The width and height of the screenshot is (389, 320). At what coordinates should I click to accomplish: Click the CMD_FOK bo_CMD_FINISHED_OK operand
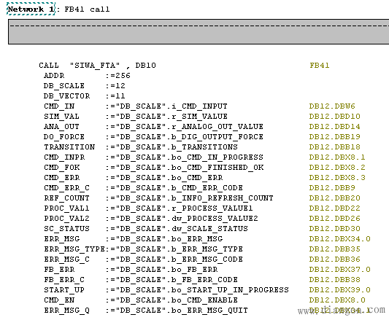pyautogui.click(x=191, y=168)
